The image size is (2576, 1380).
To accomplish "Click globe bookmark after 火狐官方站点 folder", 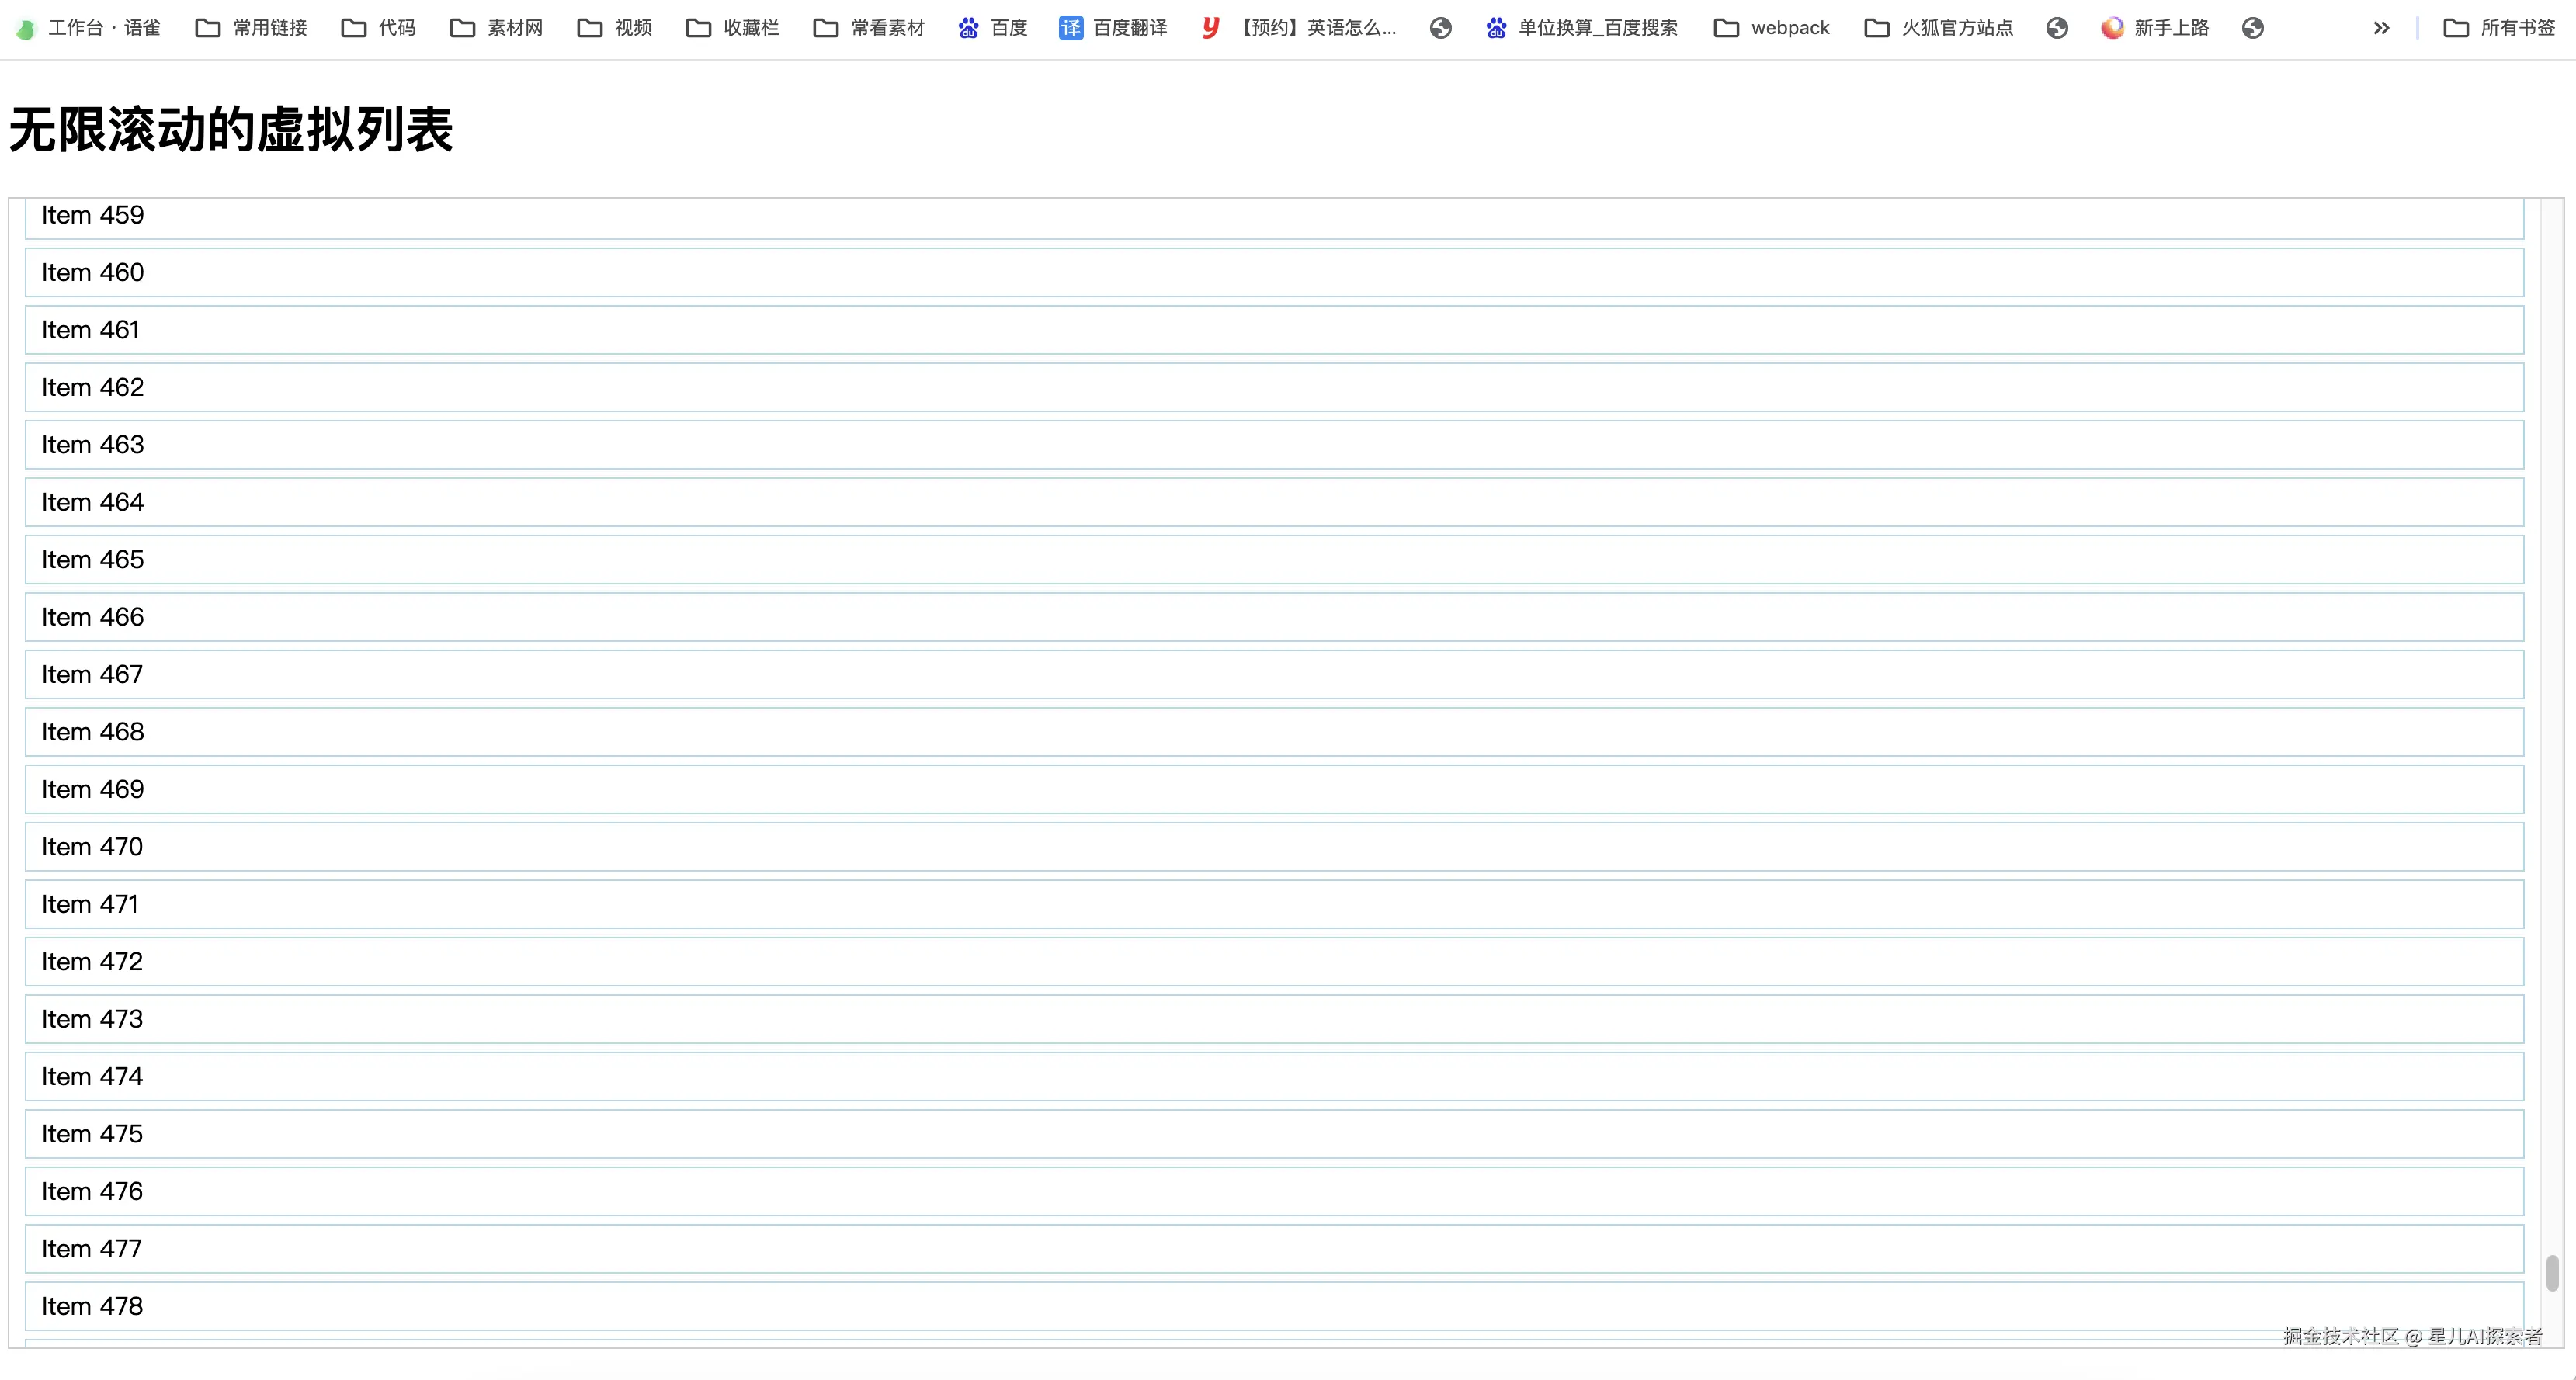I will point(2057,28).
